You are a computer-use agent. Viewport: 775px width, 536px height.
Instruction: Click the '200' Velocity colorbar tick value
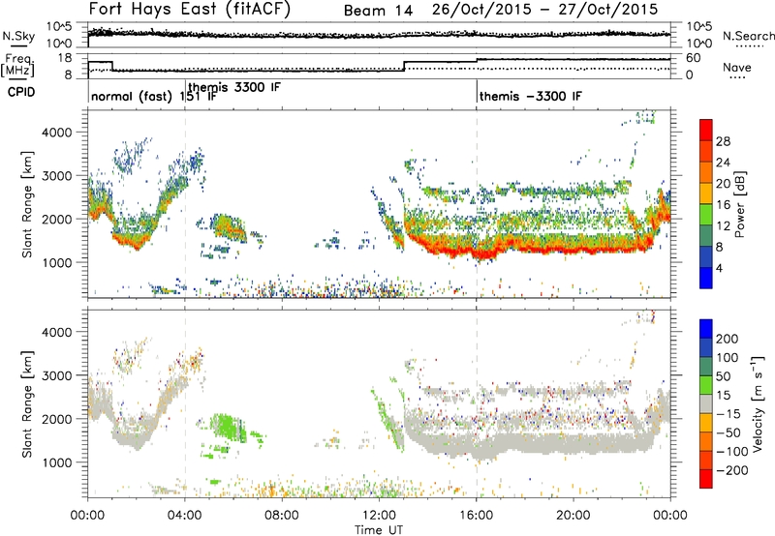[728, 339]
